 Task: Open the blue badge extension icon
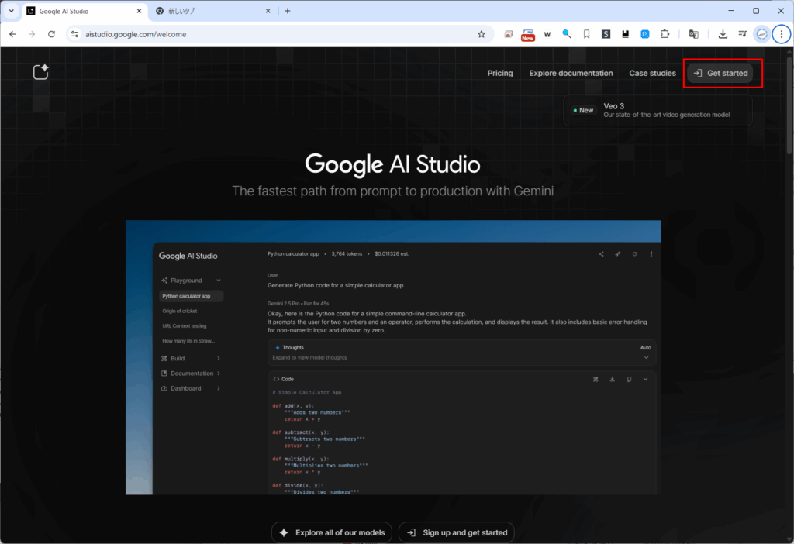click(644, 34)
